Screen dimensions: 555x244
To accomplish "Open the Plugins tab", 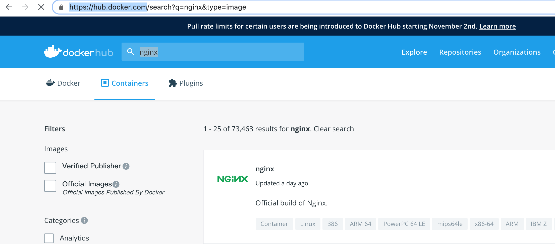I will [x=186, y=83].
